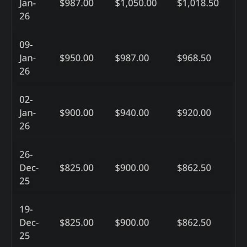Click the $940.00 price value

[132, 113]
